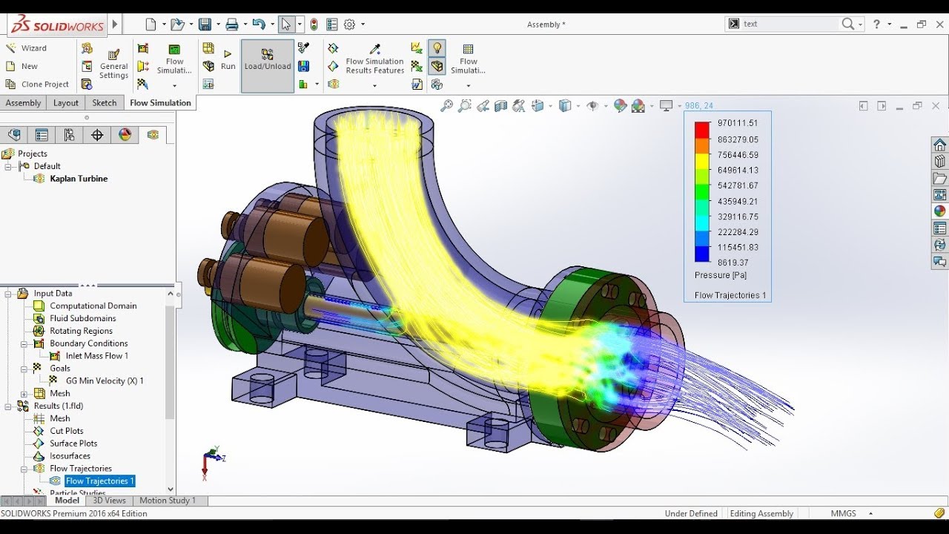The height and width of the screenshot is (534, 949).
Task: Click the red swatch on the pressure legend
Action: pos(702,129)
